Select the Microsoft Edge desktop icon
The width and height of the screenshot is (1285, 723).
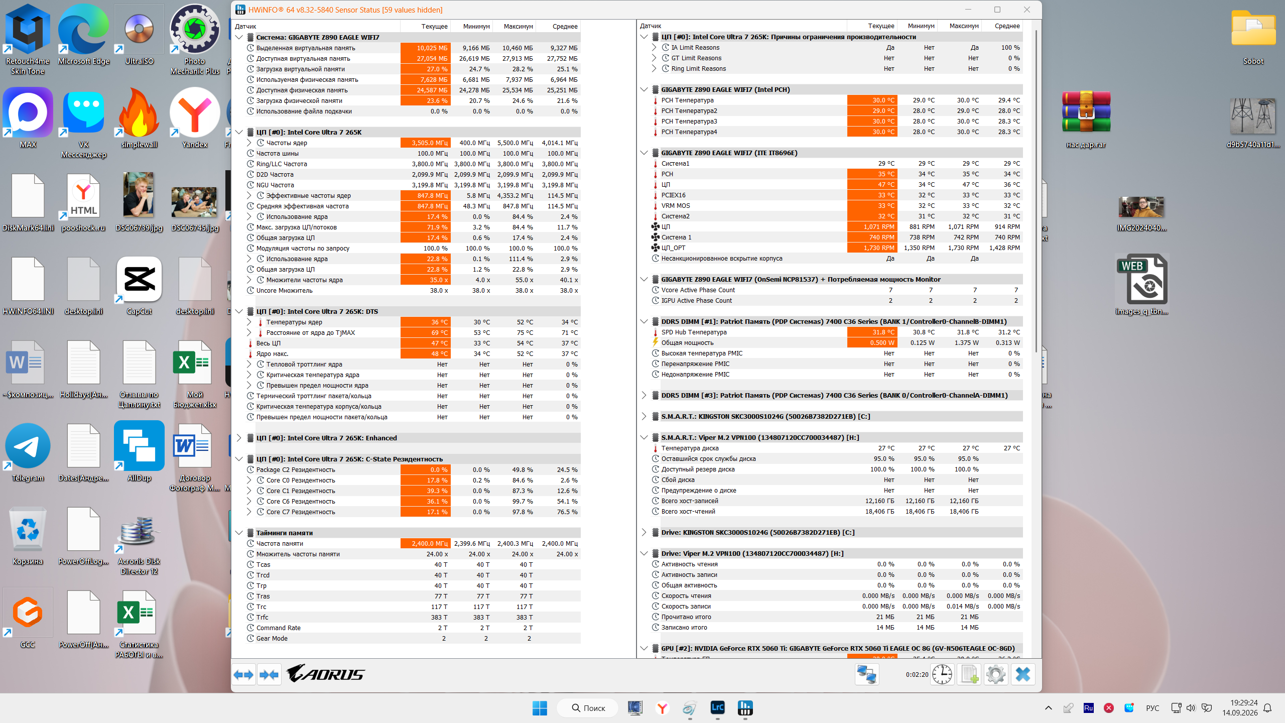coord(83,34)
